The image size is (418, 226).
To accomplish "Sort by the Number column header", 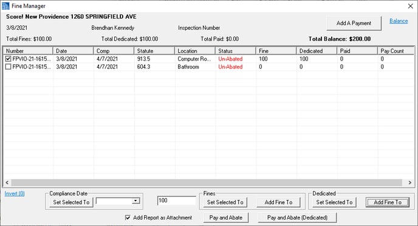I will (28, 51).
